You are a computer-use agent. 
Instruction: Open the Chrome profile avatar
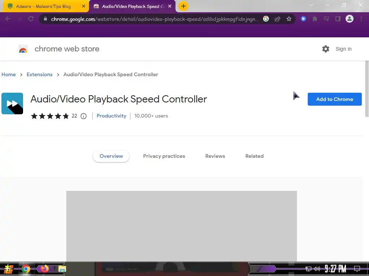tap(350, 19)
